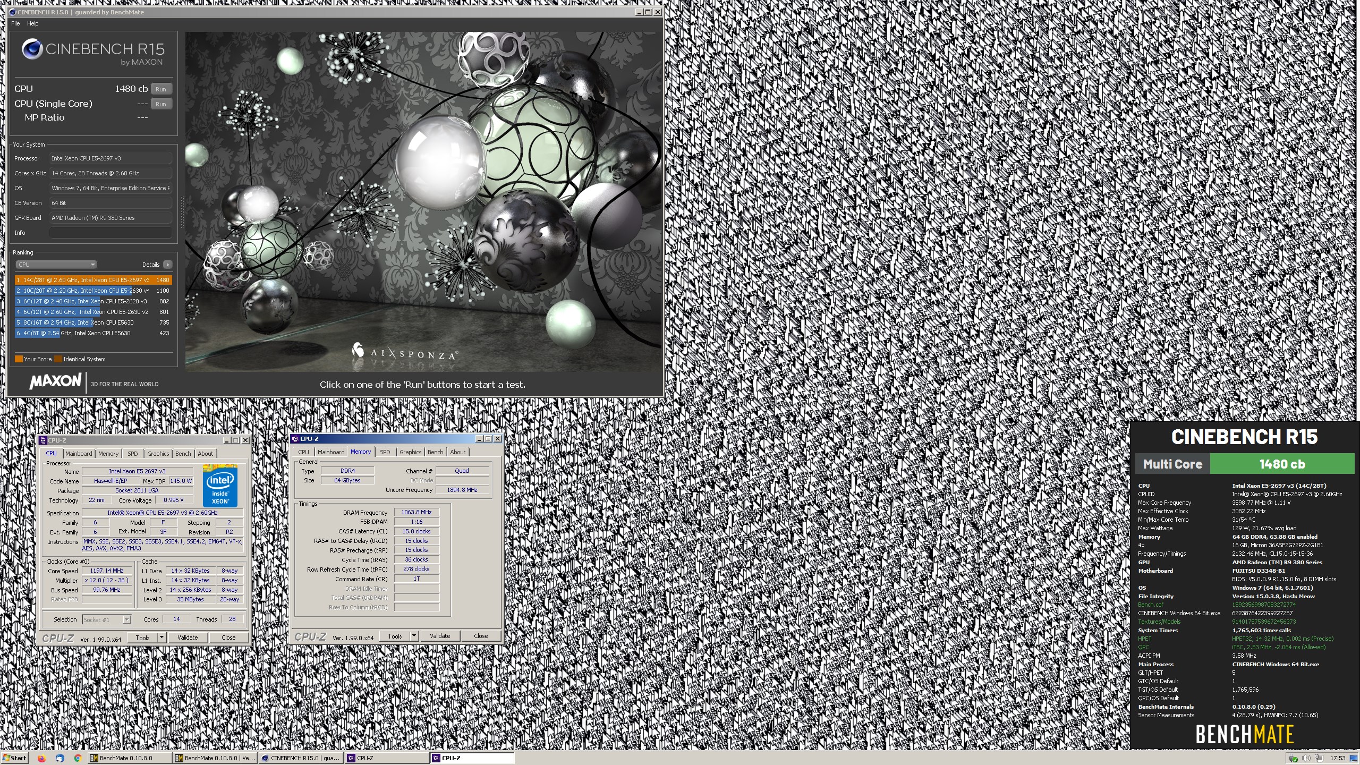Open CPU tab in right CPU-Z window
Image resolution: width=1360 pixels, height=765 pixels.
click(304, 452)
